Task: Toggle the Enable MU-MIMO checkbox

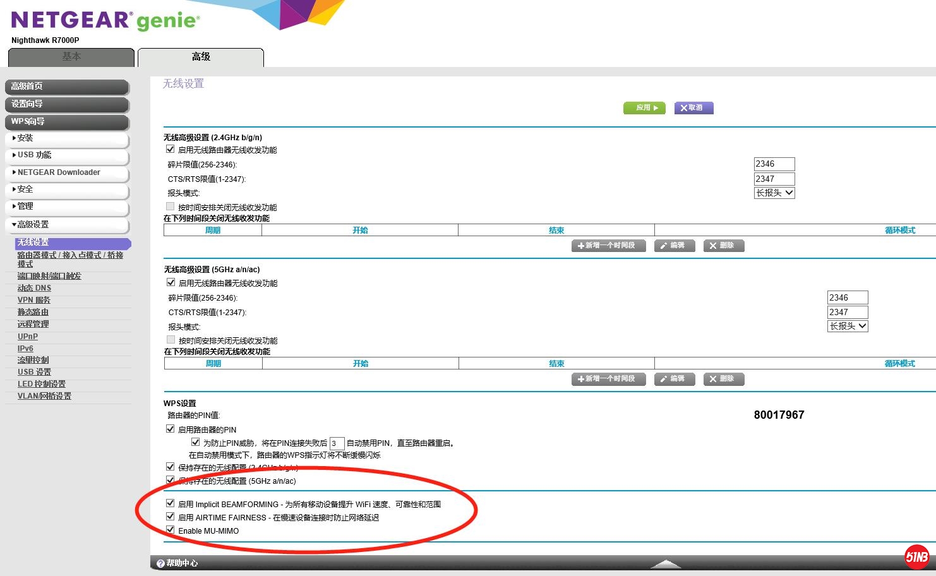Action: (171, 530)
